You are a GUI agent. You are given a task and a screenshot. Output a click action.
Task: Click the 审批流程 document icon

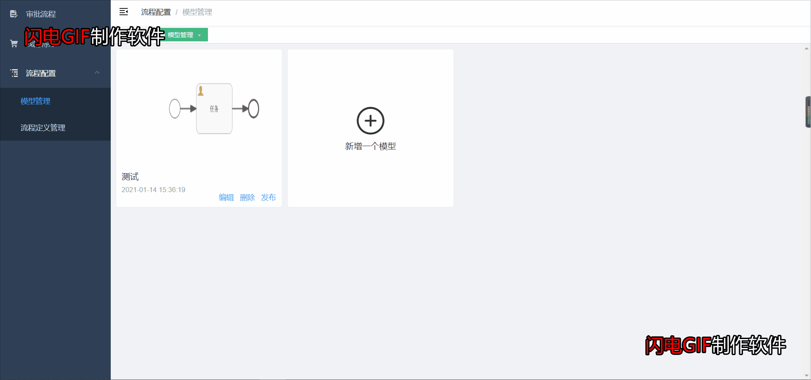14,14
